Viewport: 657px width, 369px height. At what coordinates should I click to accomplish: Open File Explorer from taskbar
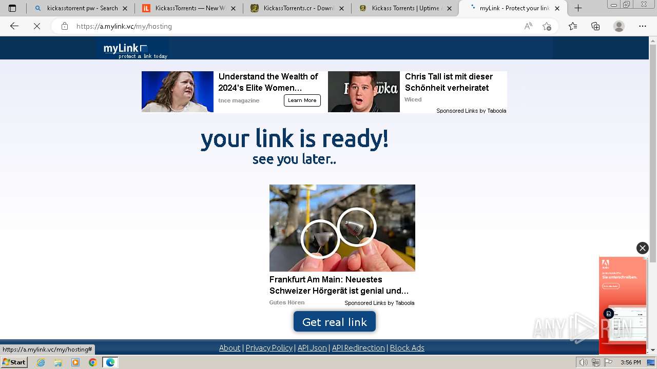point(58,362)
